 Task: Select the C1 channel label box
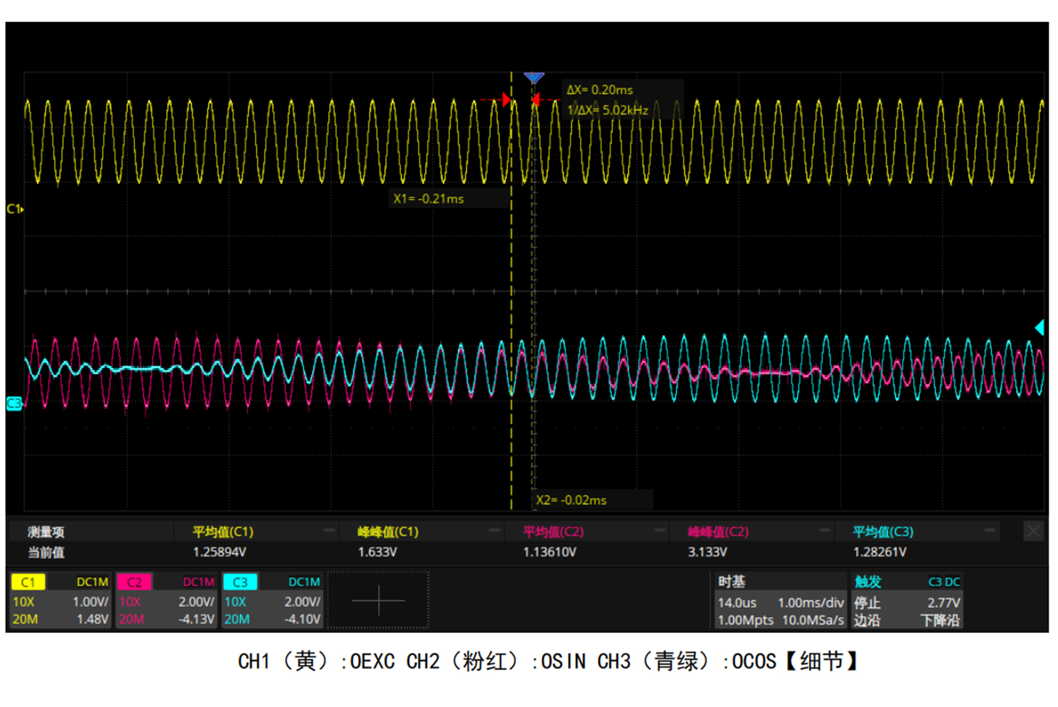pyautogui.click(x=28, y=582)
